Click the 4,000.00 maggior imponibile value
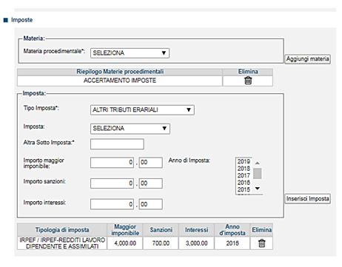 [x=125, y=243]
